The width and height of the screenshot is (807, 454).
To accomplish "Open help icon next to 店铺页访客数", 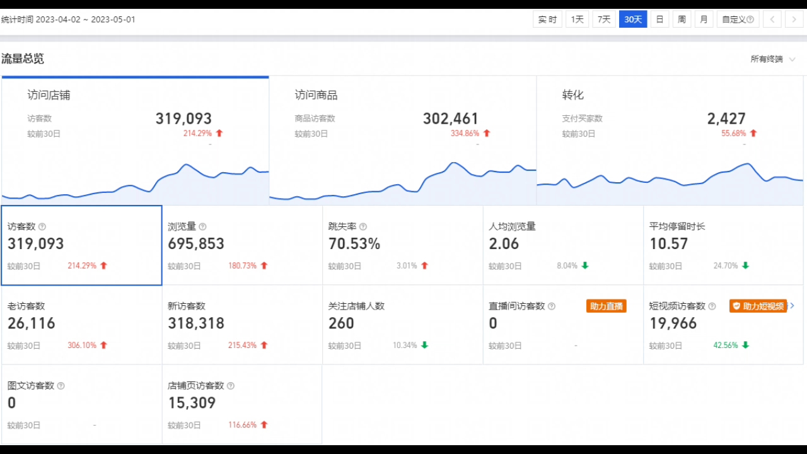I will (x=231, y=385).
